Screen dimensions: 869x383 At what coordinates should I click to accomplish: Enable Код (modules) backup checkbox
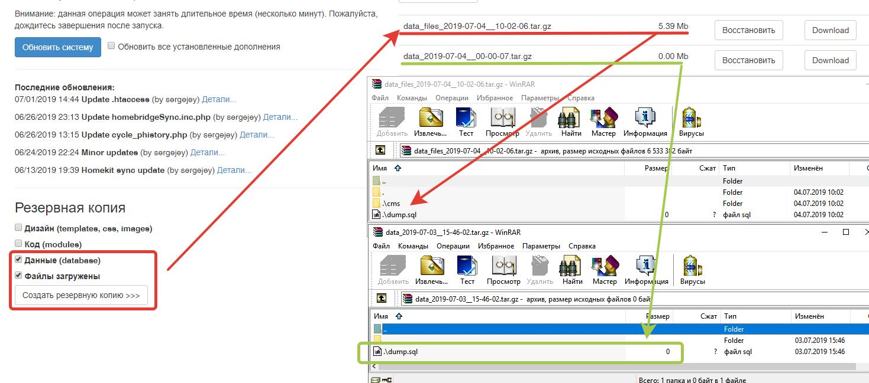coord(18,244)
